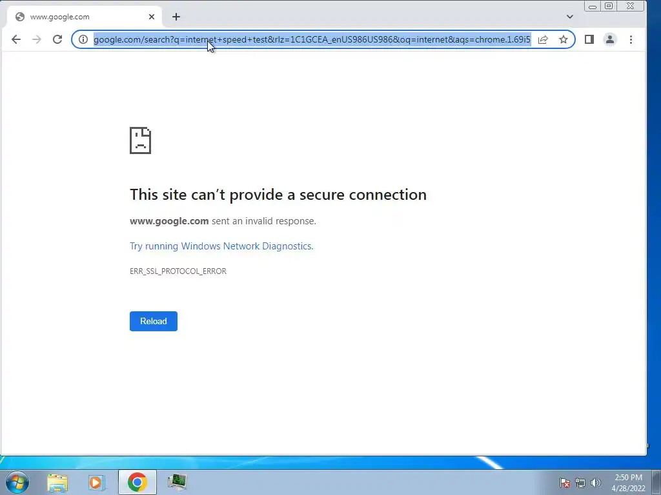Viewport: 661px width, 495px height.
Task: Click the 'This site can't provide' heading
Action: coord(278,195)
